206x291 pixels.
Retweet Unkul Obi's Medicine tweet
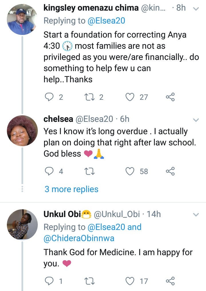click(x=92, y=281)
